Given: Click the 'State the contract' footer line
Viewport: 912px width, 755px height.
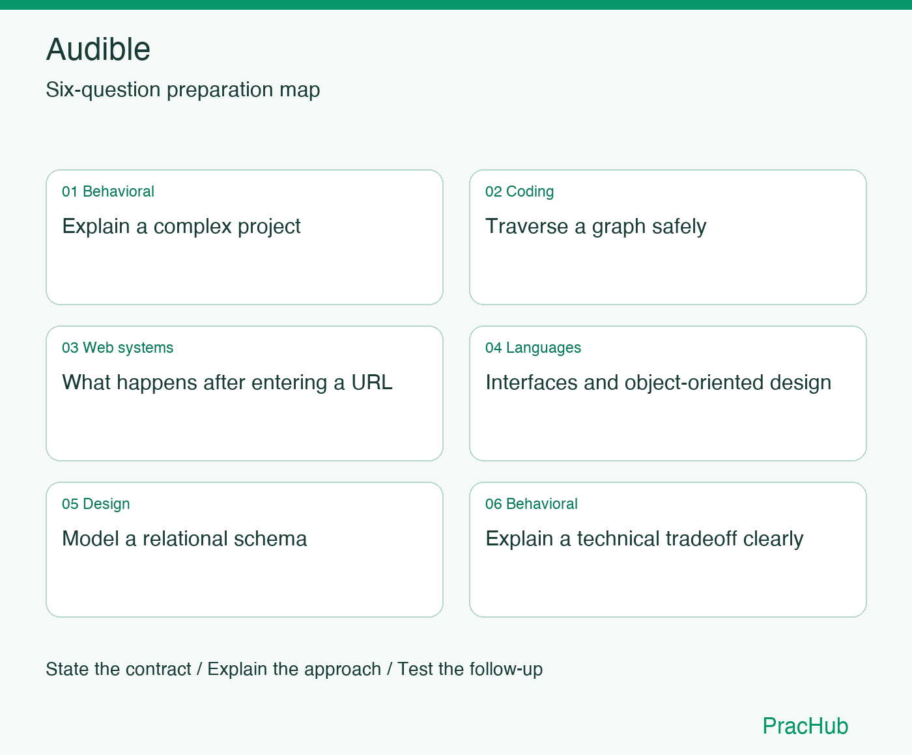Looking at the screenshot, I should [x=294, y=669].
